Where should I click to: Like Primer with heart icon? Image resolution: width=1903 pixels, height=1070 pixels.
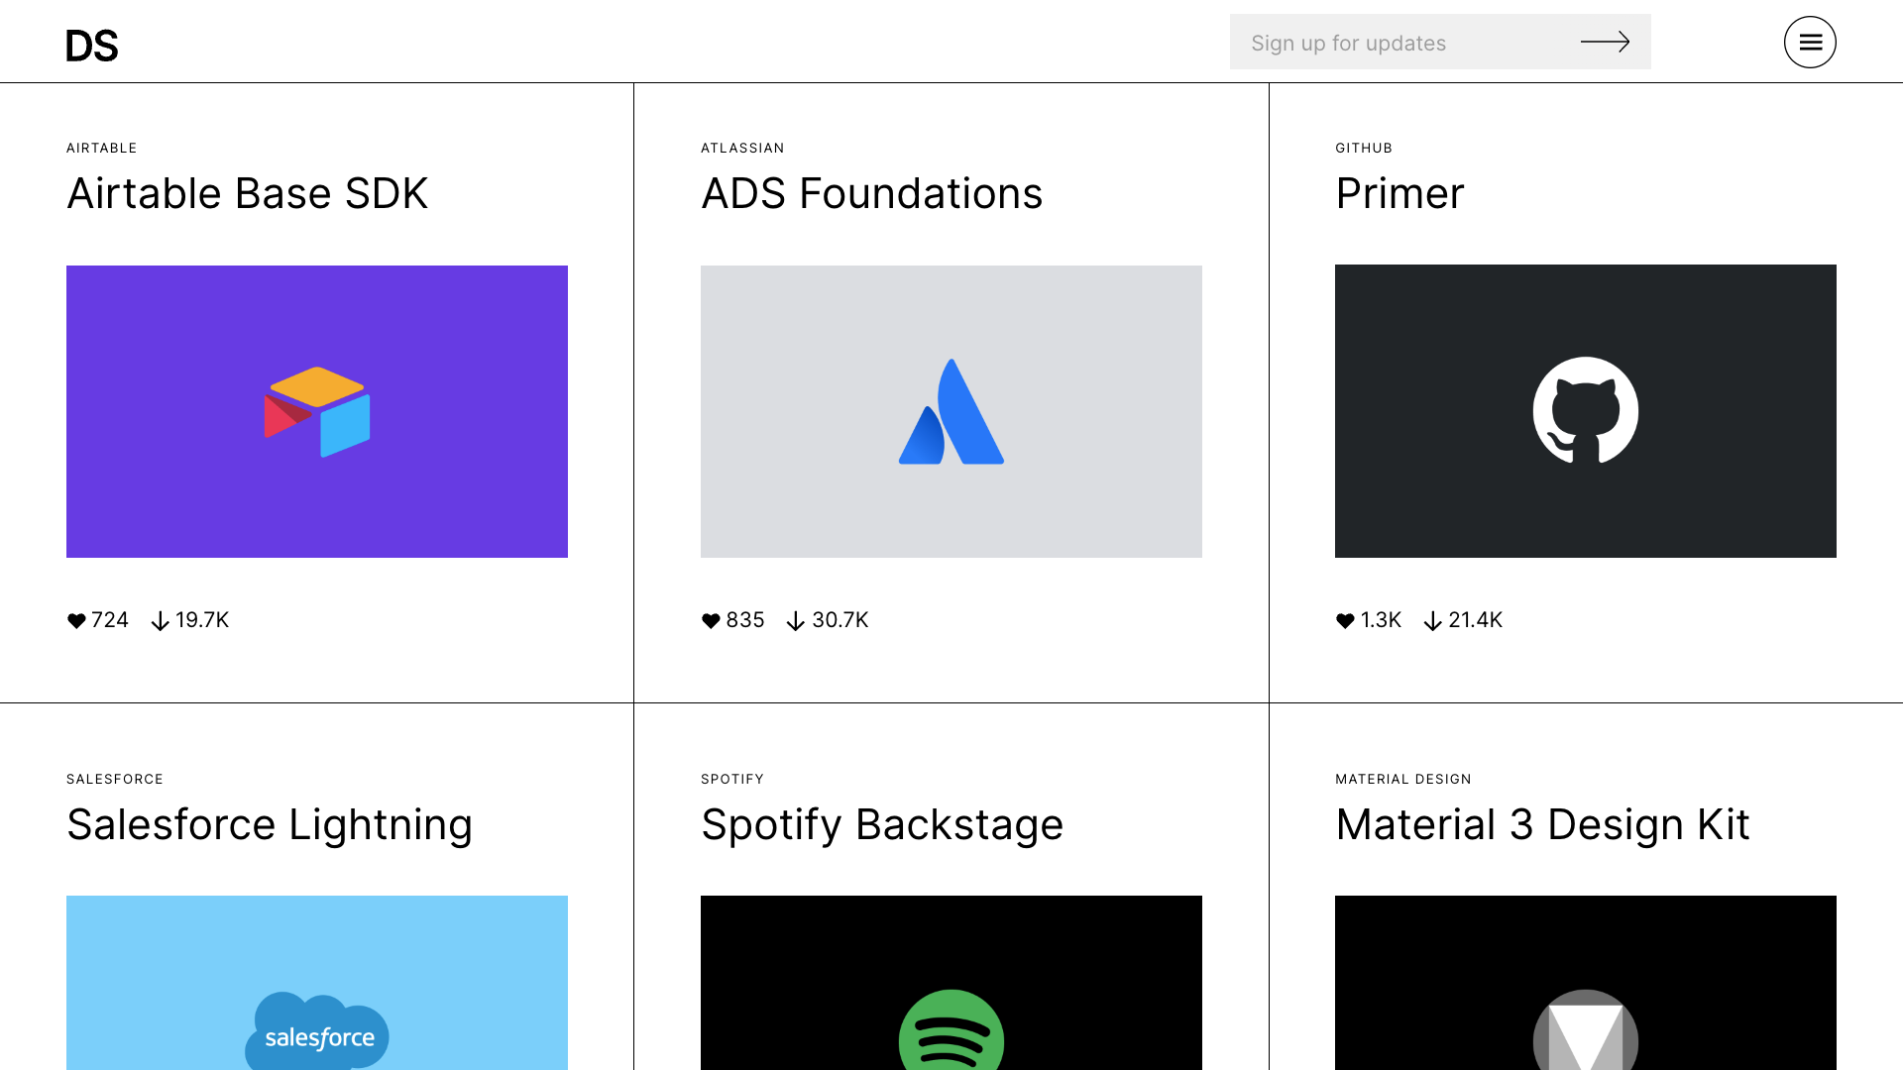click(x=1345, y=621)
